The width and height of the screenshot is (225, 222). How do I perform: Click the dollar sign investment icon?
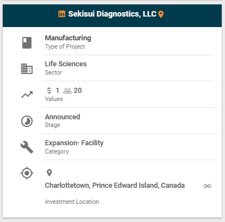point(49,91)
